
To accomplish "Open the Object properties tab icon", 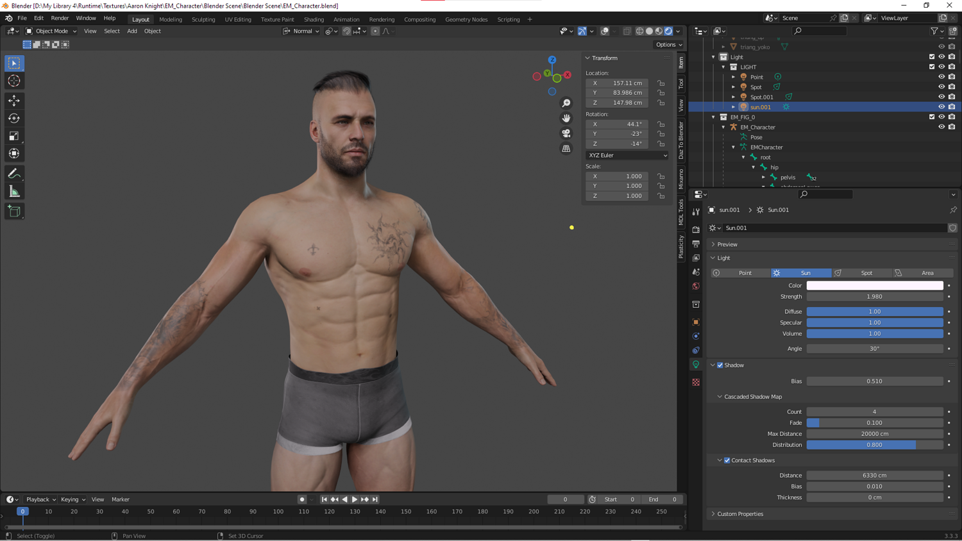I will [x=696, y=322].
